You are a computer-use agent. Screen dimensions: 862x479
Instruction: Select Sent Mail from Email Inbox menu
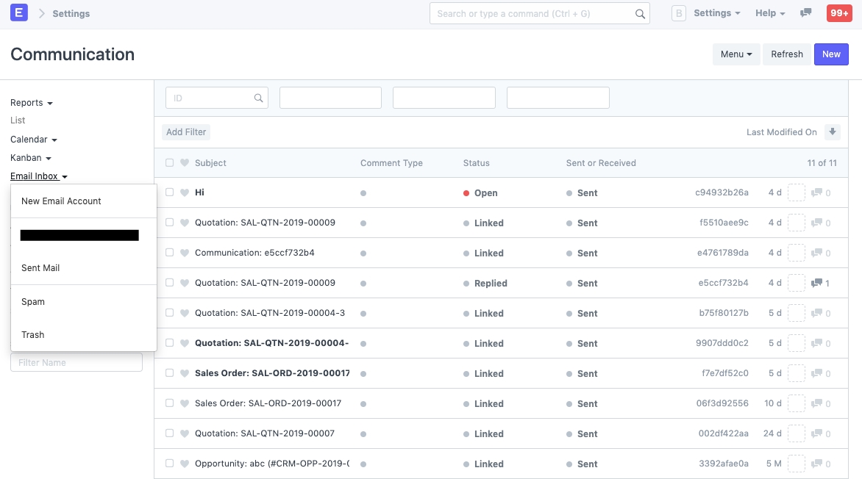tap(40, 268)
